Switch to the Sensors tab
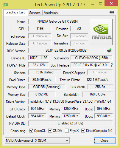Image resolution: width=120 pixels, height=148 pixels. pyautogui.click(x=35, y=13)
